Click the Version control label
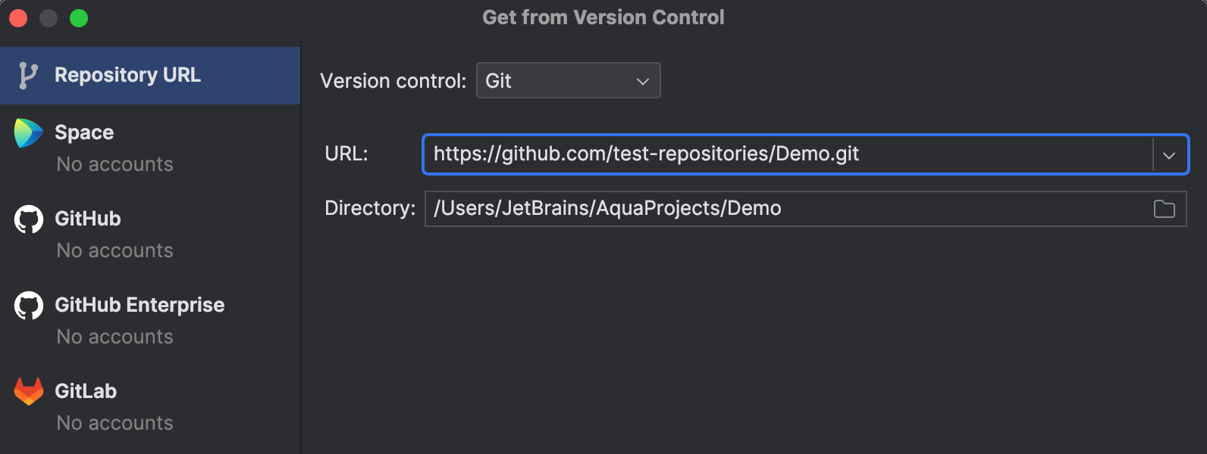The height and width of the screenshot is (454, 1207). (x=393, y=81)
